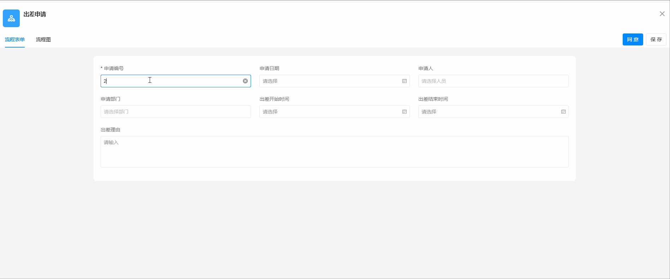Viewport: 670px width, 279px height.
Task: Switch to the 流程图 tab
Action: pyautogui.click(x=43, y=39)
